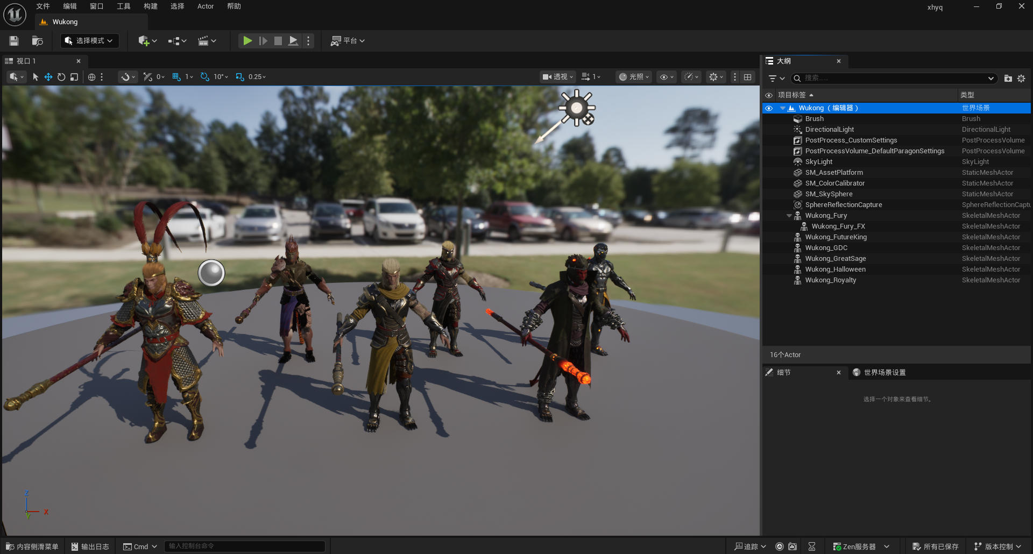Screen dimensions: 1033x554
Task: Open the viewport settings gear dropdown
Action: pos(716,77)
